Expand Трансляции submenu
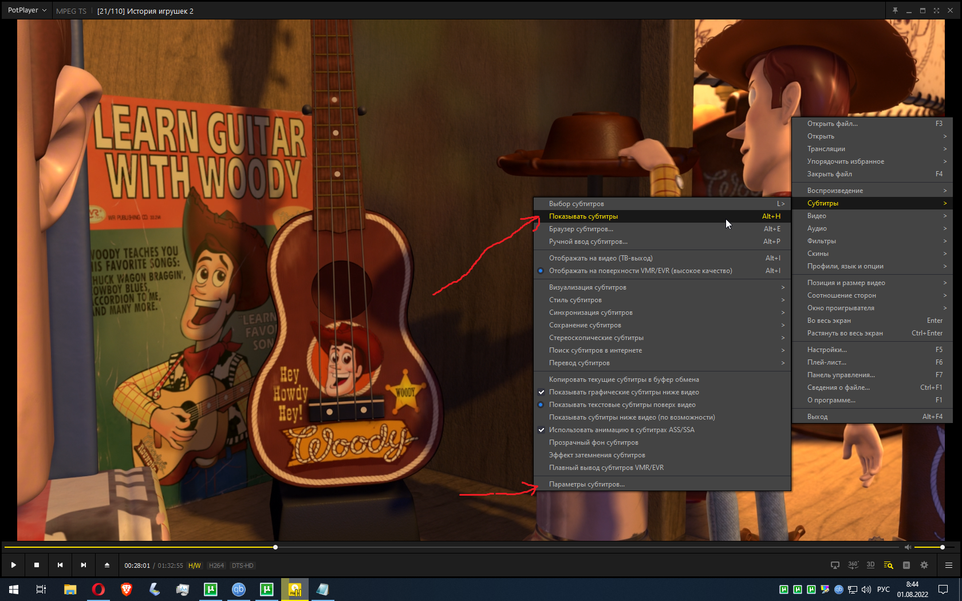 coord(872,149)
